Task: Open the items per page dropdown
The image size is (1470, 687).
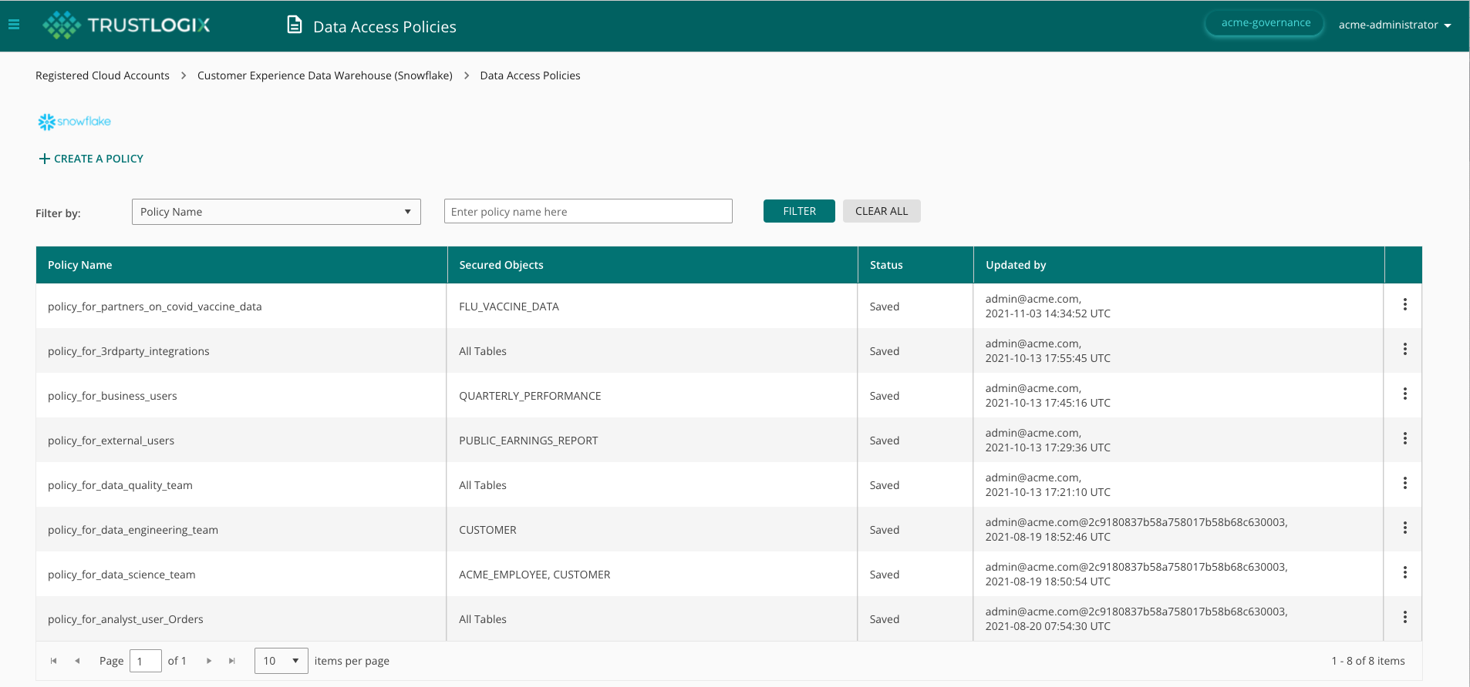Action: pyautogui.click(x=282, y=661)
